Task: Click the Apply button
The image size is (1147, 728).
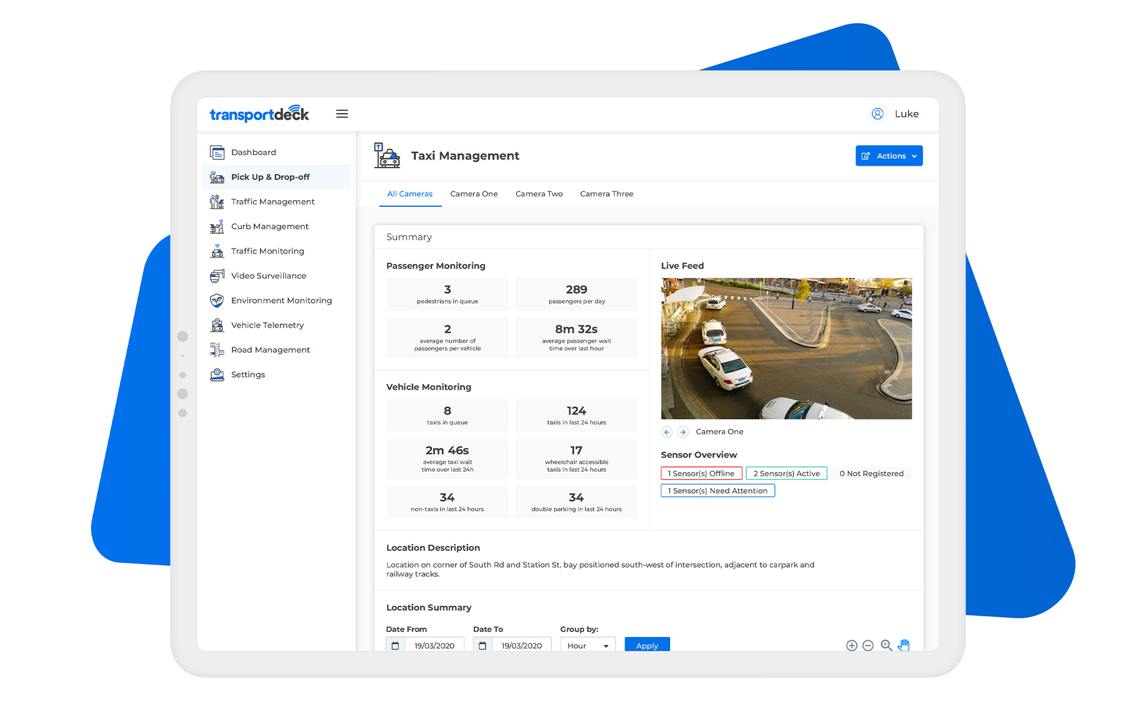Action: pyautogui.click(x=646, y=646)
